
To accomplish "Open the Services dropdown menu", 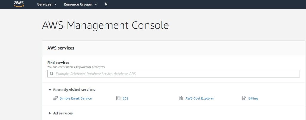I will [47, 4].
